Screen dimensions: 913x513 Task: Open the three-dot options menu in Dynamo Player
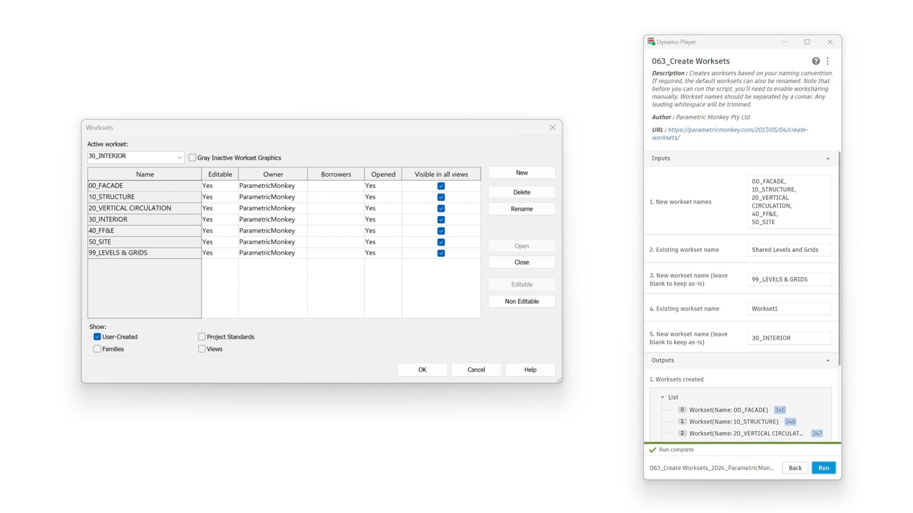click(827, 61)
